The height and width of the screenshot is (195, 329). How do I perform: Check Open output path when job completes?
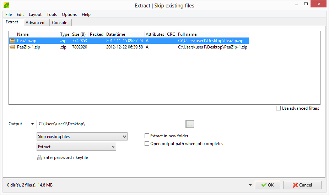pyautogui.click(x=147, y=144)
